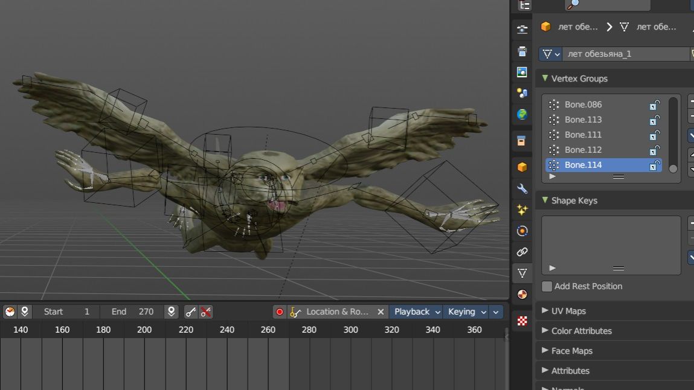
Task: Open the Particles properties tab
Action: coord(522,209)
